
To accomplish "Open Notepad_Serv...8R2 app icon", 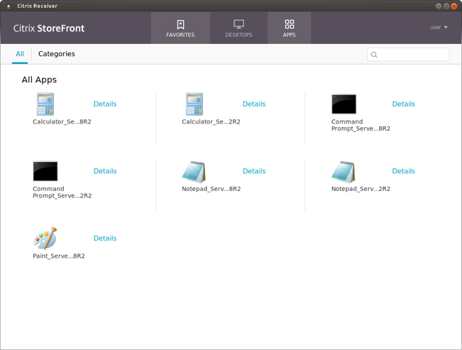I will [194, 172].
